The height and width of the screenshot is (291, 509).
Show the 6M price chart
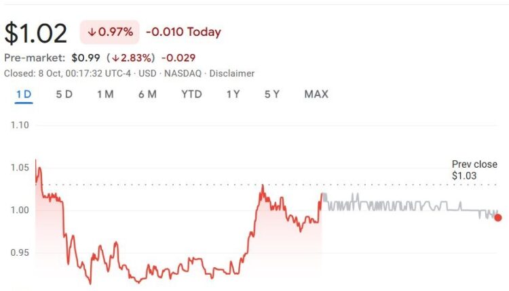pos(147,94)
